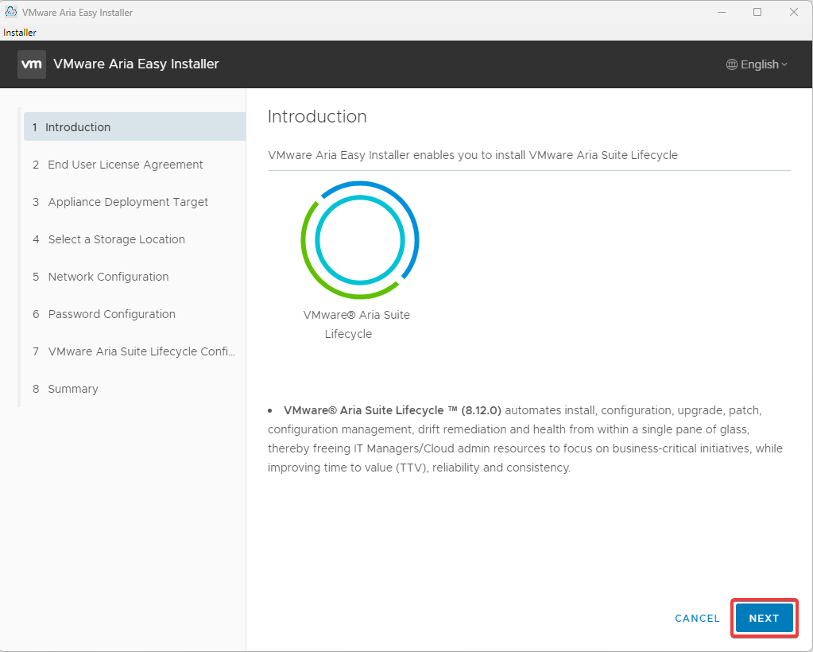Click the VMware vm logo icon

pos(32,64)
